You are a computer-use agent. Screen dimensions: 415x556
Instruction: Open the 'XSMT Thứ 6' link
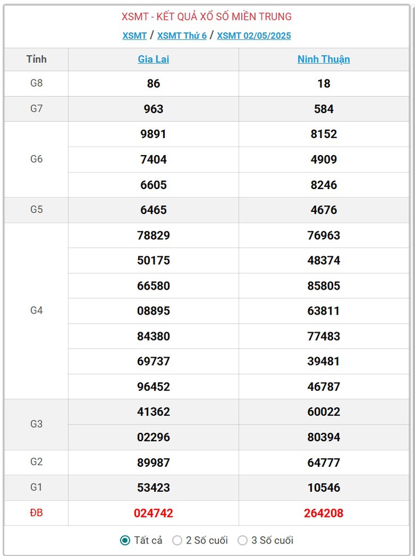pyautogui.click(x=182, y=36)
